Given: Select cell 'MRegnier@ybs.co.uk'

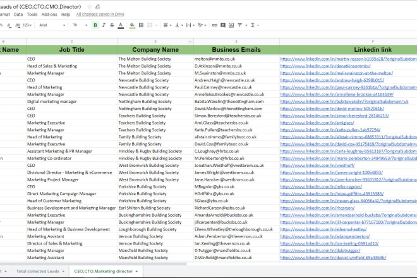Looking at the screenshot, I should [236, 187].
